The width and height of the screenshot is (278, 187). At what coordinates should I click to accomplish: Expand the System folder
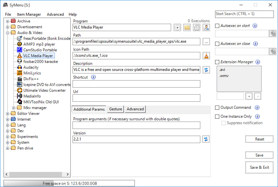[x=7, y=142]
